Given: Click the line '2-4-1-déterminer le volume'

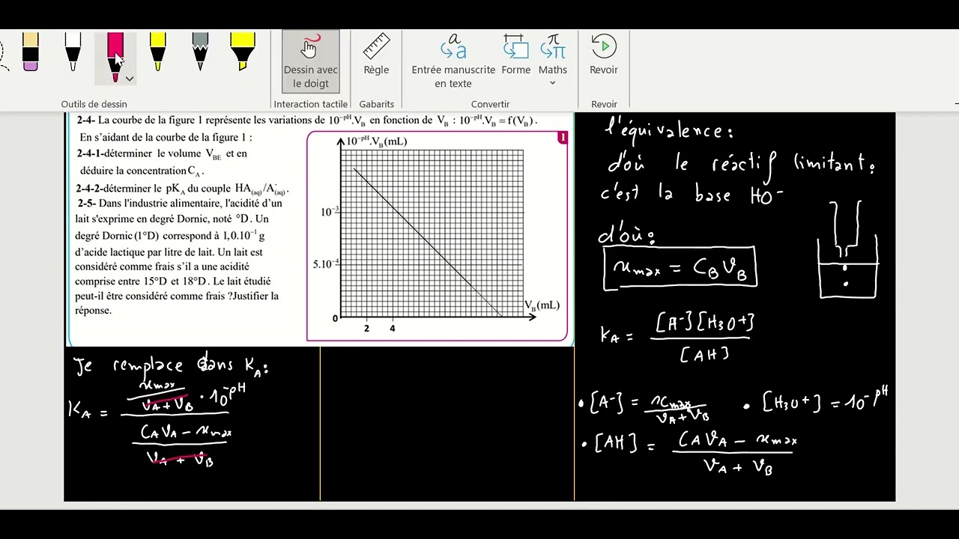Looking at the screenshot, I should (x=162, y=153).
